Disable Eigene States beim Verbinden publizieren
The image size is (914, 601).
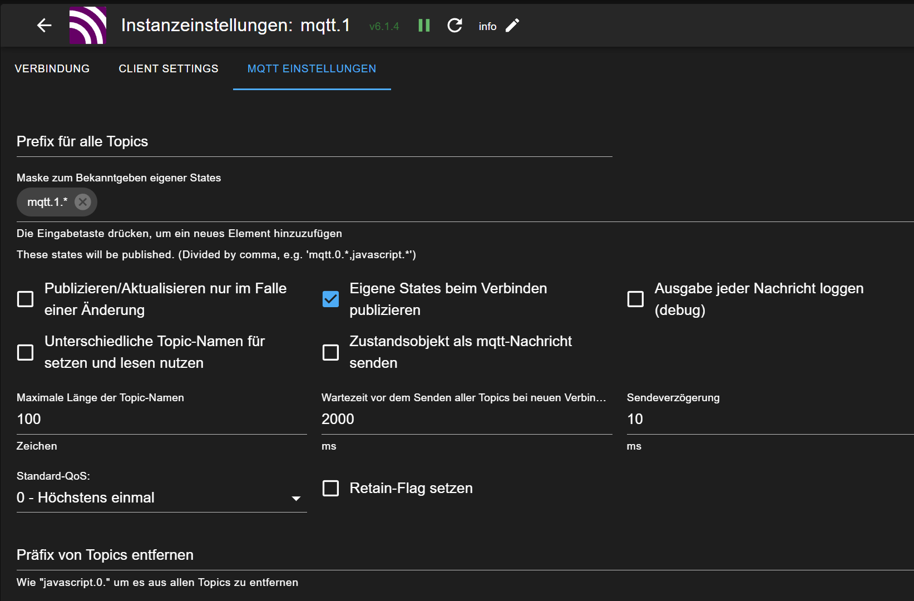[331, 299]
